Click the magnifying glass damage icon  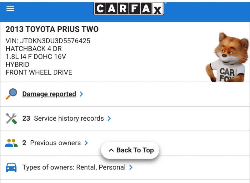click(12, 94)
